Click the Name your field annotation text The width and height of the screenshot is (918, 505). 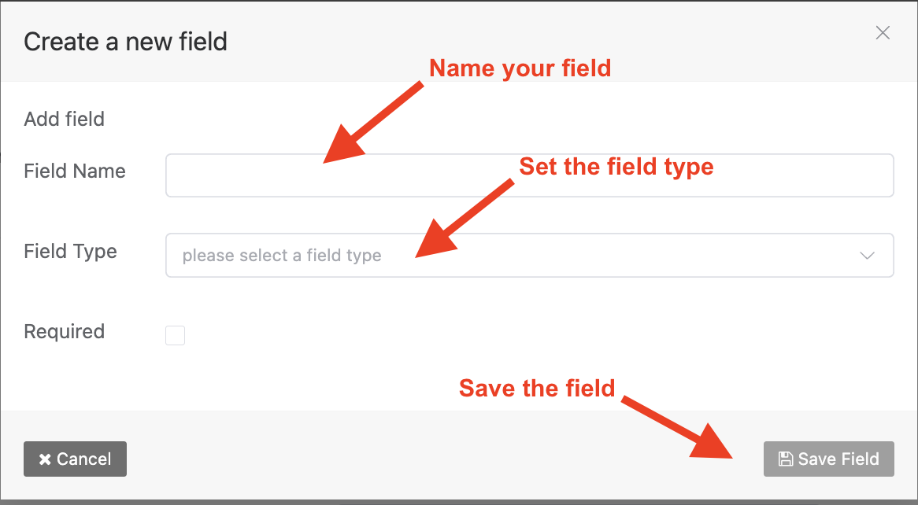520,68
